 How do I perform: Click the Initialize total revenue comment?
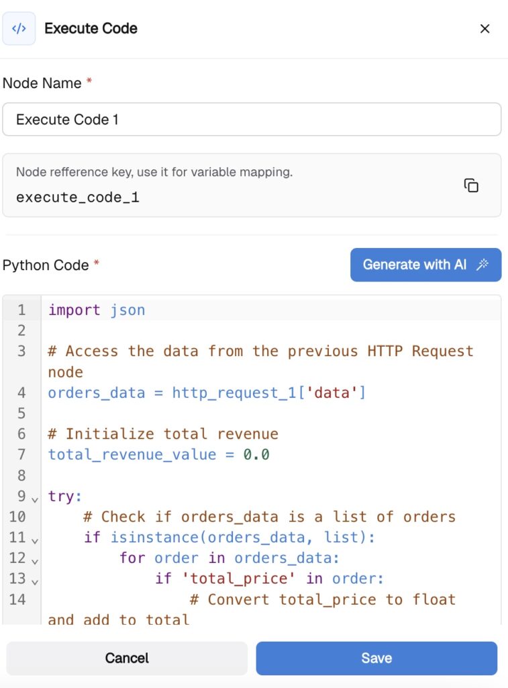coord(163,433)
